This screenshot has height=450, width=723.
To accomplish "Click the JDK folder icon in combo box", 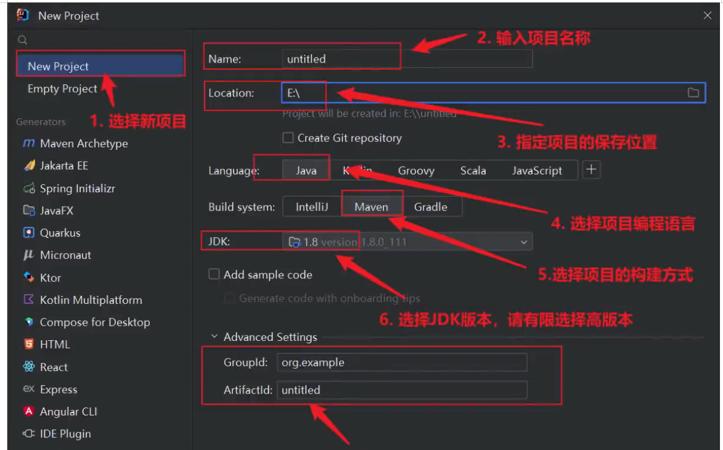I will (x=294, y=242).
